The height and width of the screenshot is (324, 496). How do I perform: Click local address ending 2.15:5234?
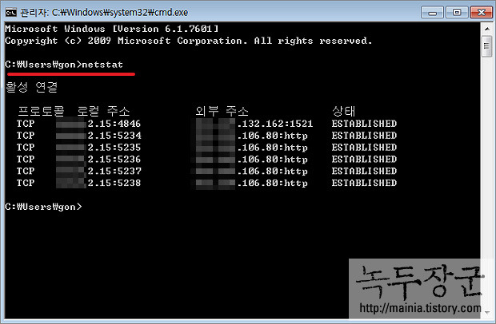coord(98,136)
